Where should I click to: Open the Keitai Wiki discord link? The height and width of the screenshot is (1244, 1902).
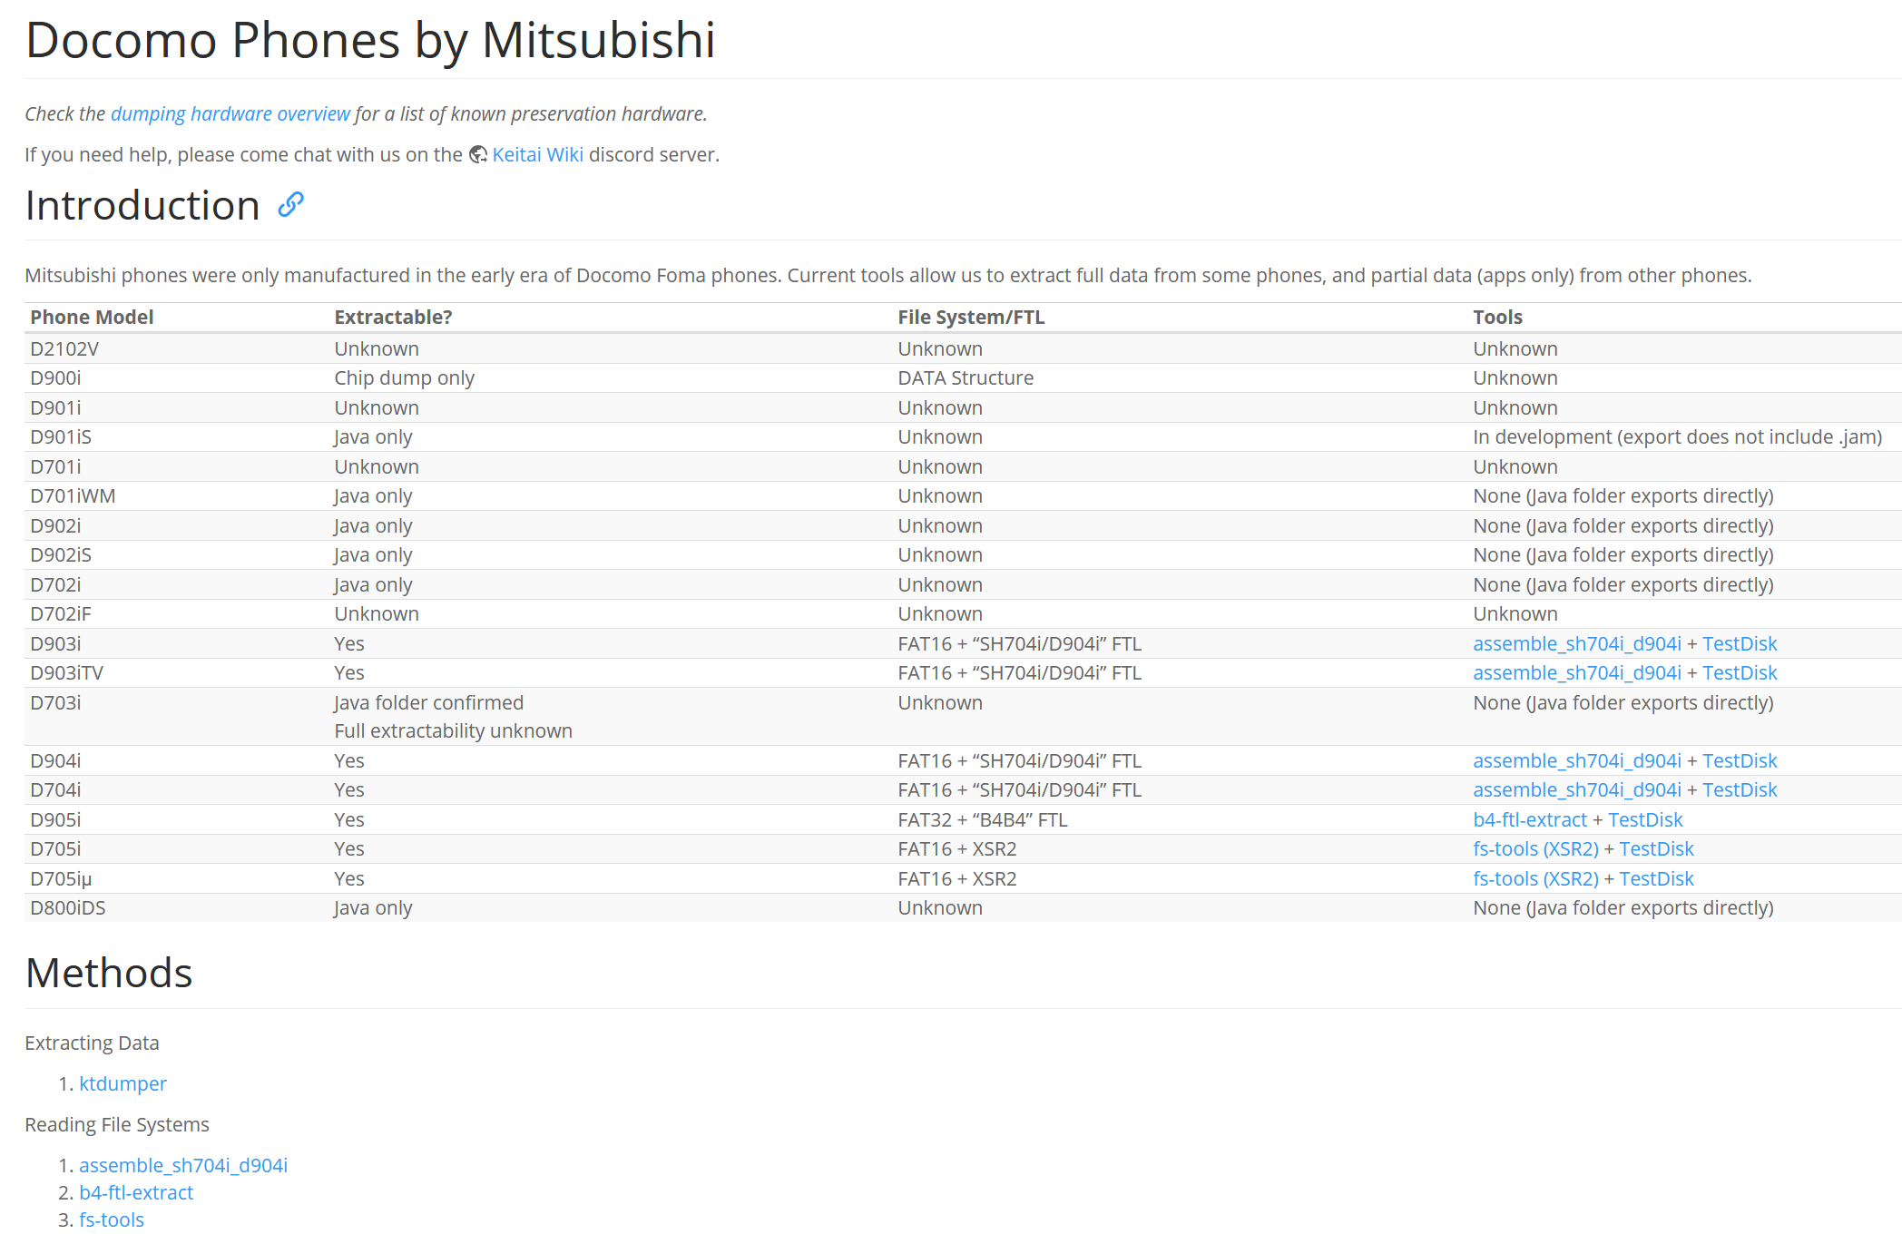tap(537, 155)
